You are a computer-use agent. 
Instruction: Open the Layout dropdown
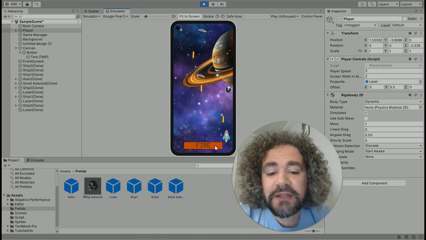411,4
